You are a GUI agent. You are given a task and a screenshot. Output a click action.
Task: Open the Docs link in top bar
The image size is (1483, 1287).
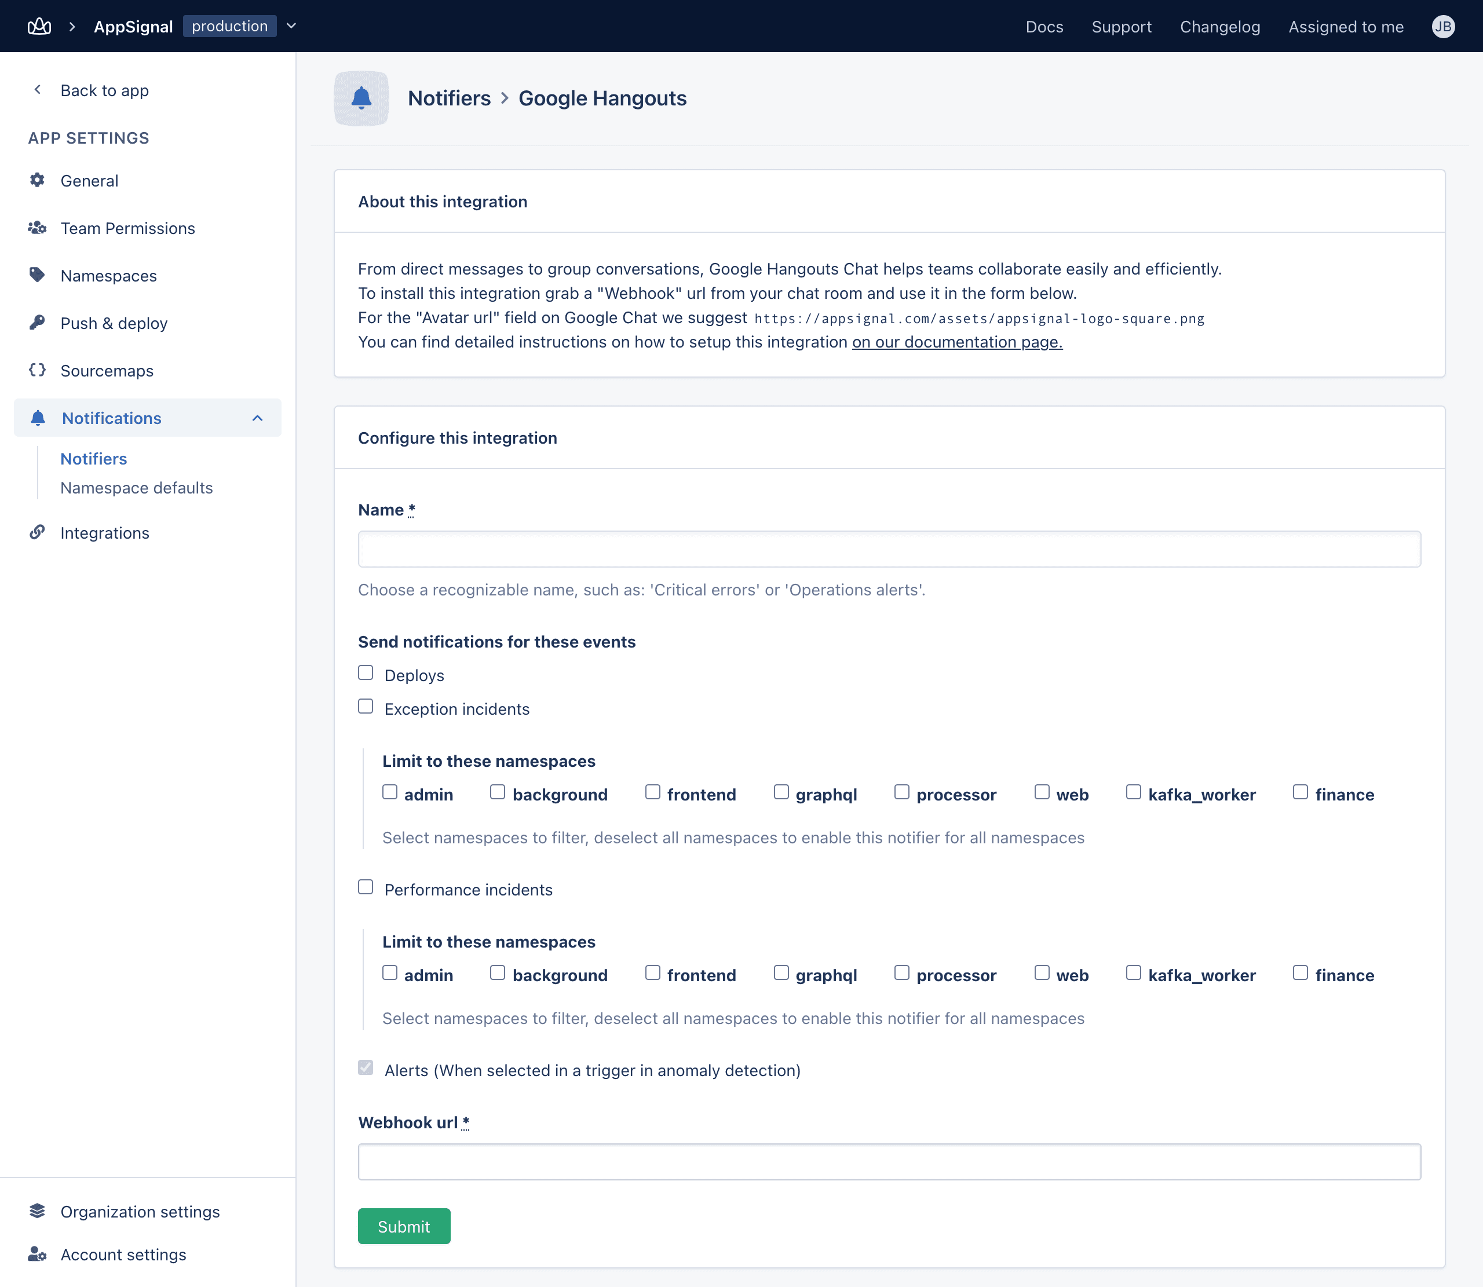[1044, 27]
